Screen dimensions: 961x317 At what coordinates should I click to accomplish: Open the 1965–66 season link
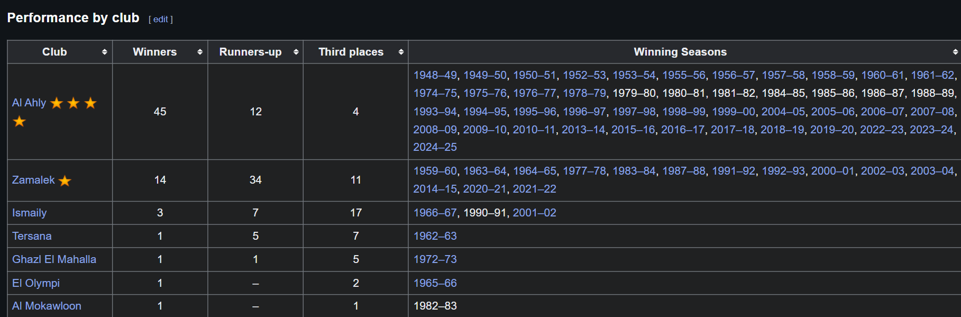[435, 283]
